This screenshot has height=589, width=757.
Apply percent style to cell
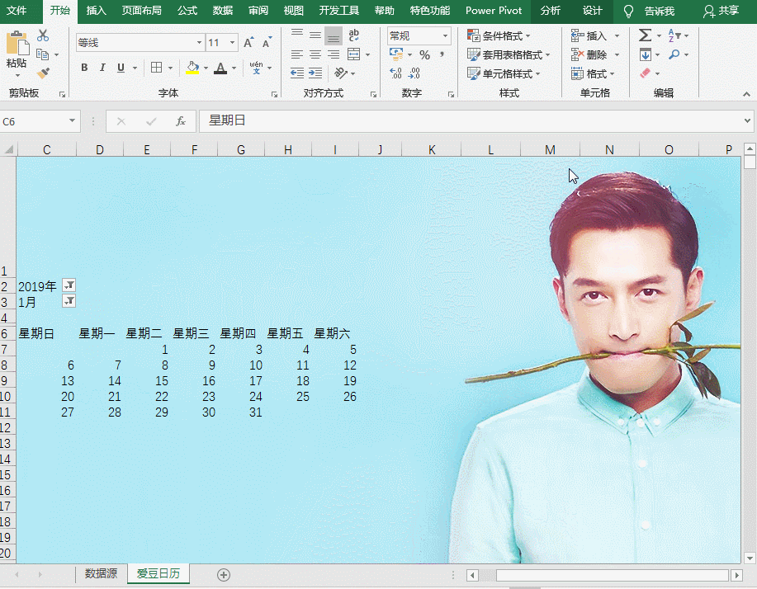tap(424, 54)
